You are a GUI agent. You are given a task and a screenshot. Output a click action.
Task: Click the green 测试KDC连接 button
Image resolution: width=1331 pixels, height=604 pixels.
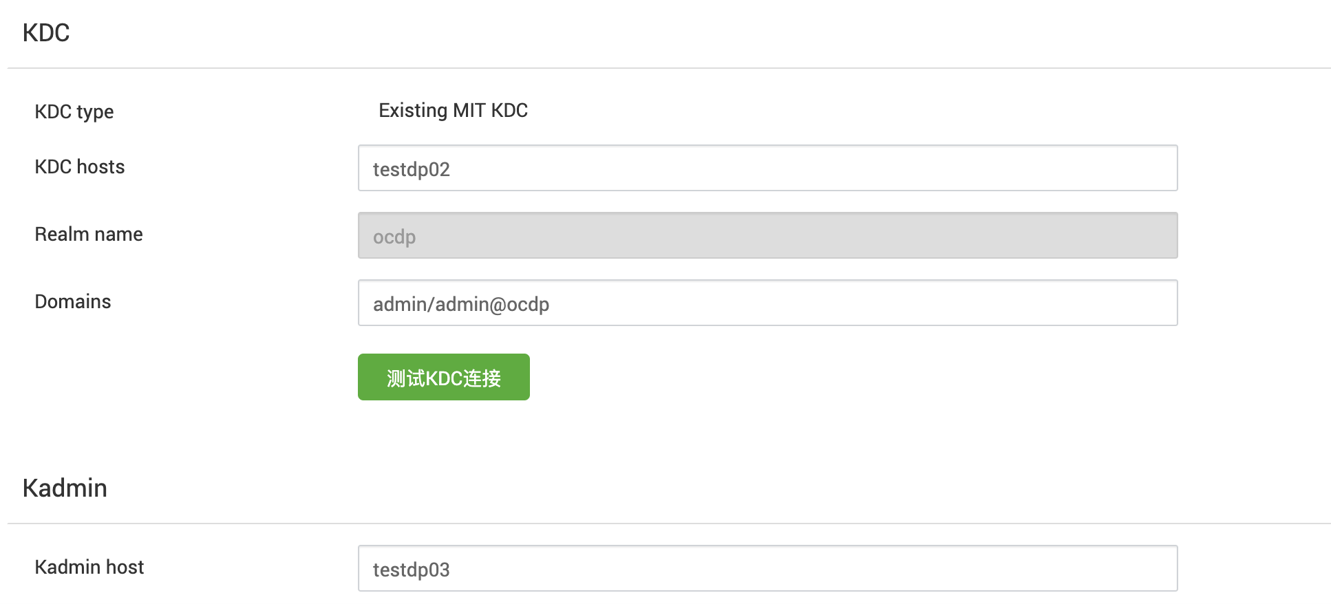[x=443, y=377]
